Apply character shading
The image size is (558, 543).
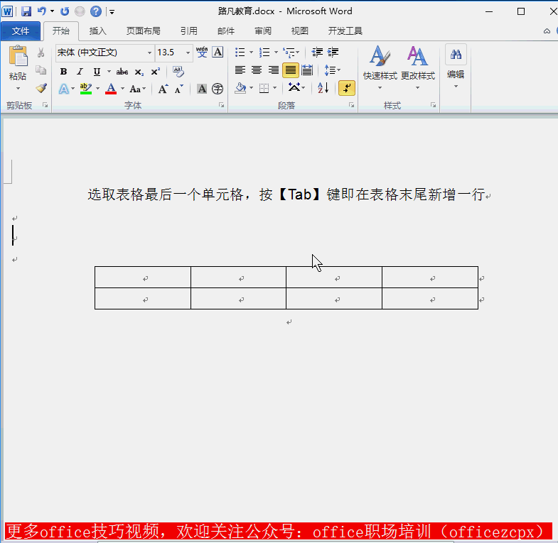[x=202, y=89]
